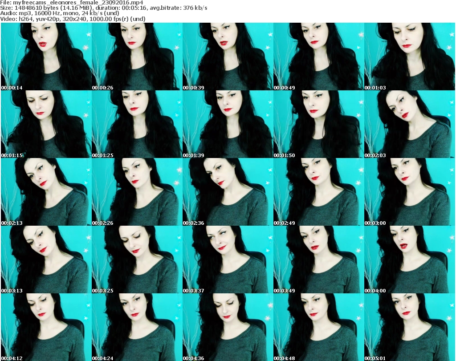The width and height of the screenshot is (456, 361).
Task: Click the Video h264 info line
Action: click(x=73, y=19)
